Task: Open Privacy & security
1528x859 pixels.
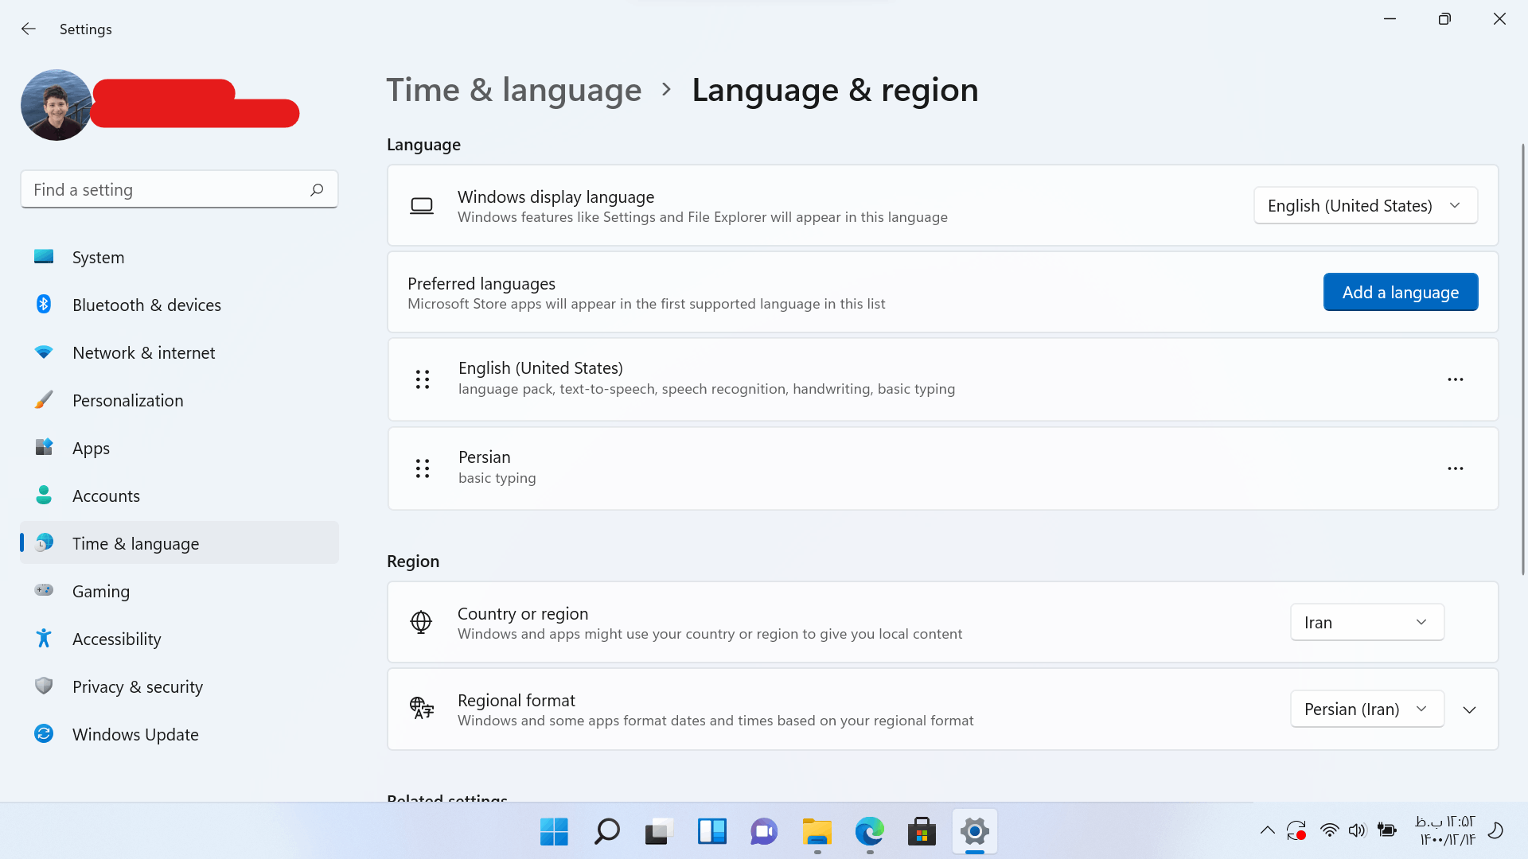Action: (x=180, y=686)
